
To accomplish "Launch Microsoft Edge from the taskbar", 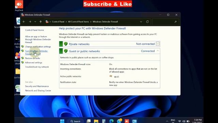I will (x=111, y=121).
